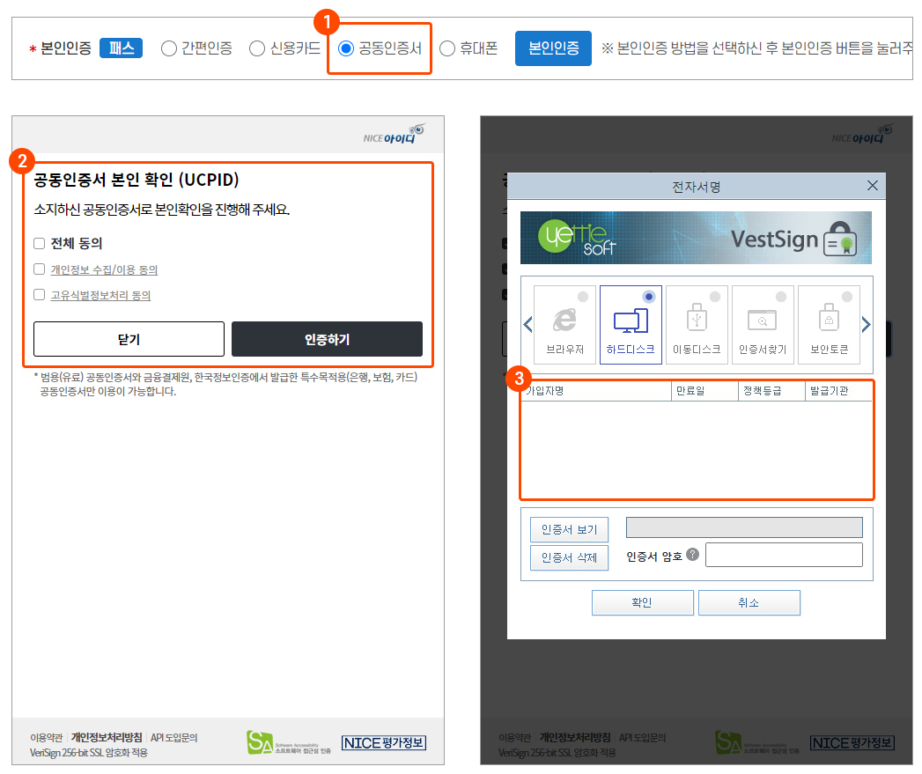Select the 하드디스크 certificate location
This screenshot has width=922, height=774.
point(631,325)
